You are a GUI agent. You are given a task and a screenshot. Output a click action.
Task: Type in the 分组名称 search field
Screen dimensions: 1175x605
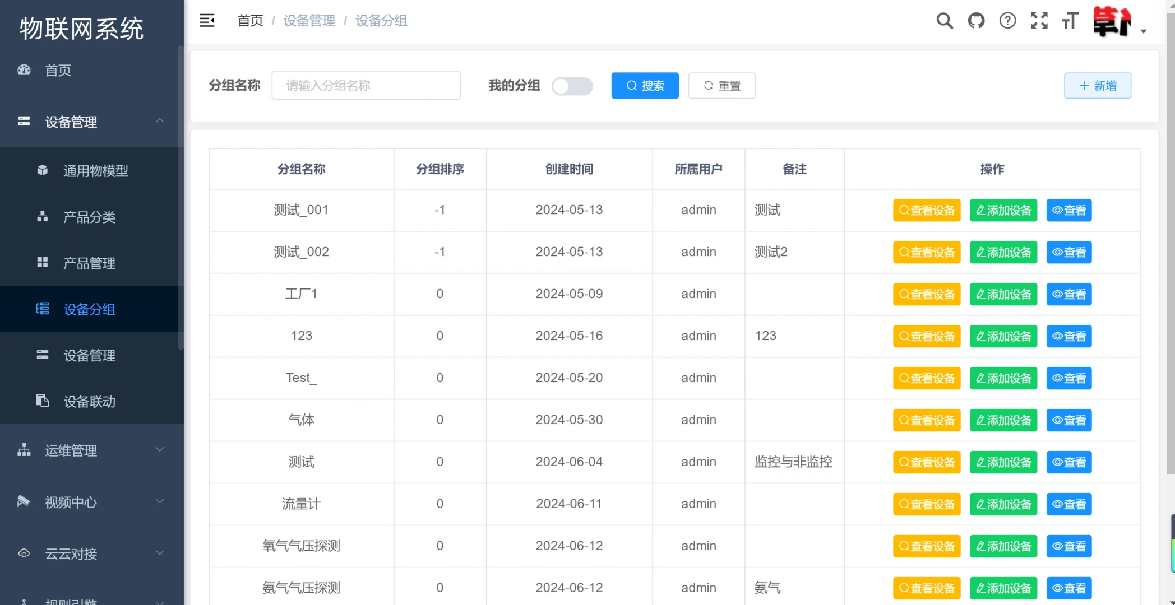[x=366, y=85]
